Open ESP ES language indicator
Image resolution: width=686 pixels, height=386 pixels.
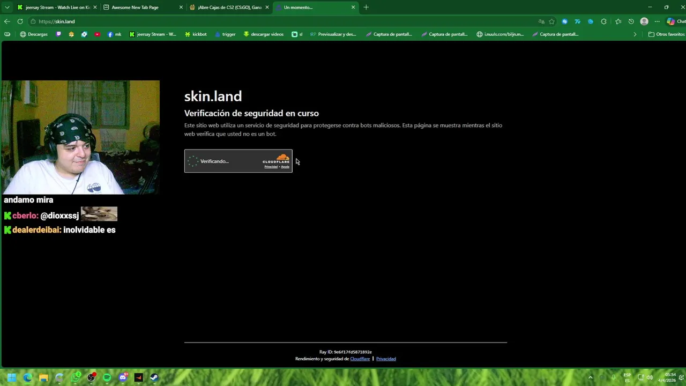(627, 377)
